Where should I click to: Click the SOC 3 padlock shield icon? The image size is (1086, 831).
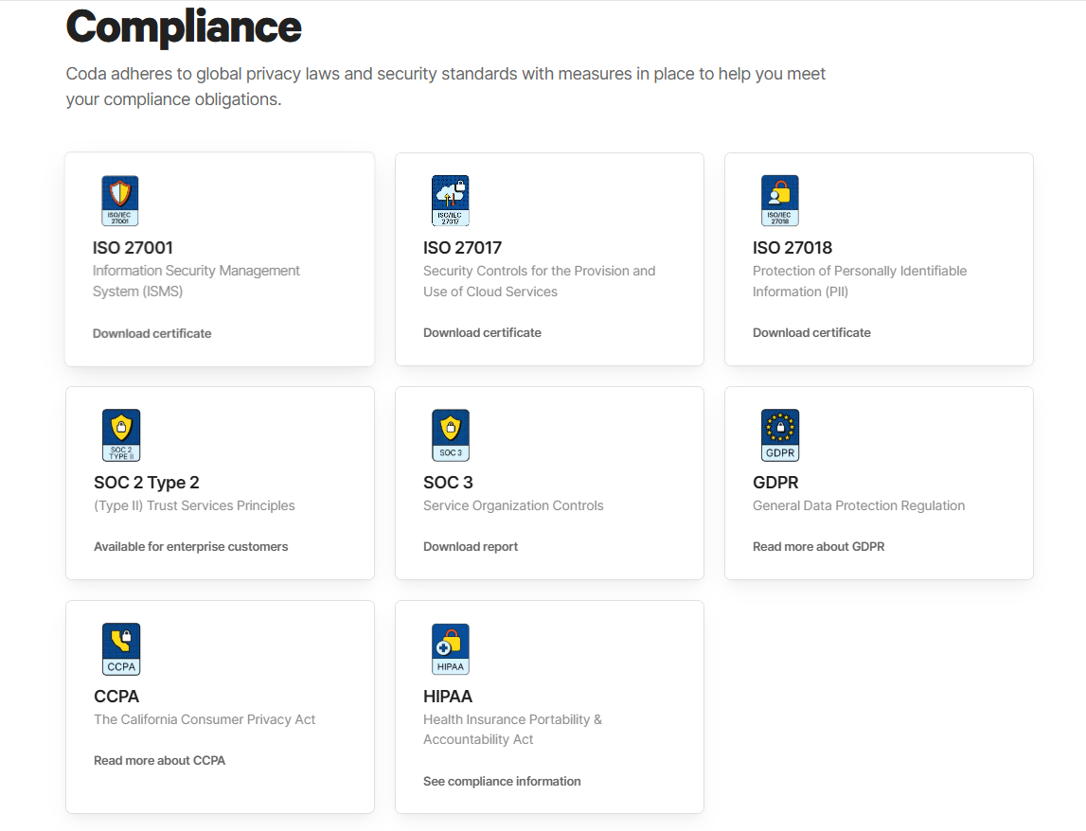tap(450, 434)
